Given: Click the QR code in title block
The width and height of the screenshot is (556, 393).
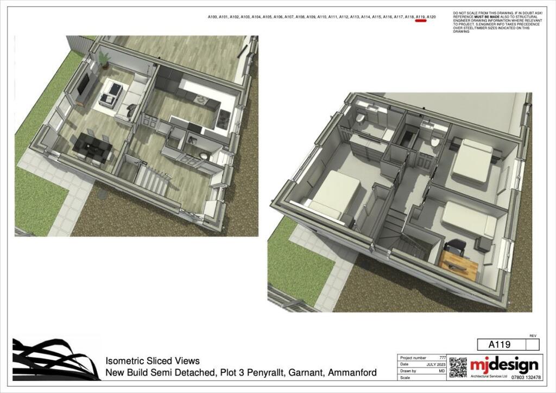Looking at the screenshot, I should click(x=458, y=367).
